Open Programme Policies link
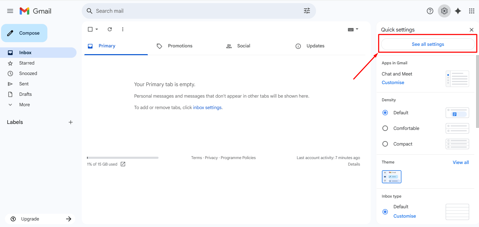 click(238, 158)
